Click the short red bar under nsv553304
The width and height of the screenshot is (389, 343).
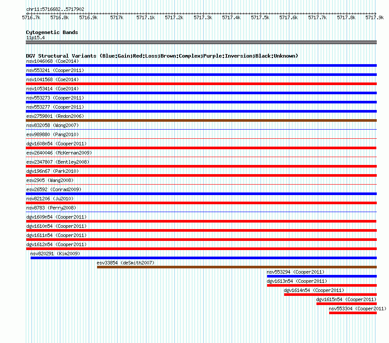pos(353,313)
